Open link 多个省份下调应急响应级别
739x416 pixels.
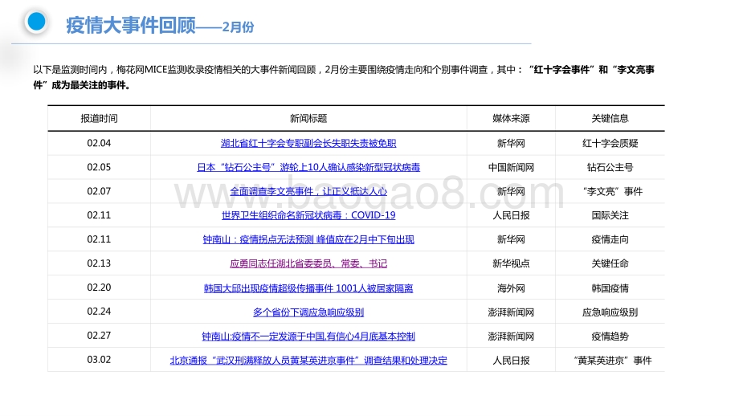coord(308,312)
